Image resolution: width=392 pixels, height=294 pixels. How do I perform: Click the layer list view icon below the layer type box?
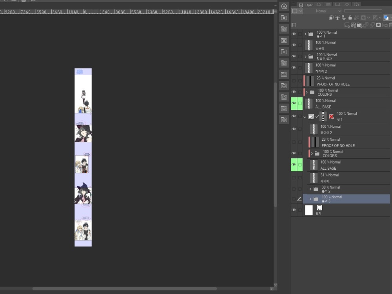294,25
